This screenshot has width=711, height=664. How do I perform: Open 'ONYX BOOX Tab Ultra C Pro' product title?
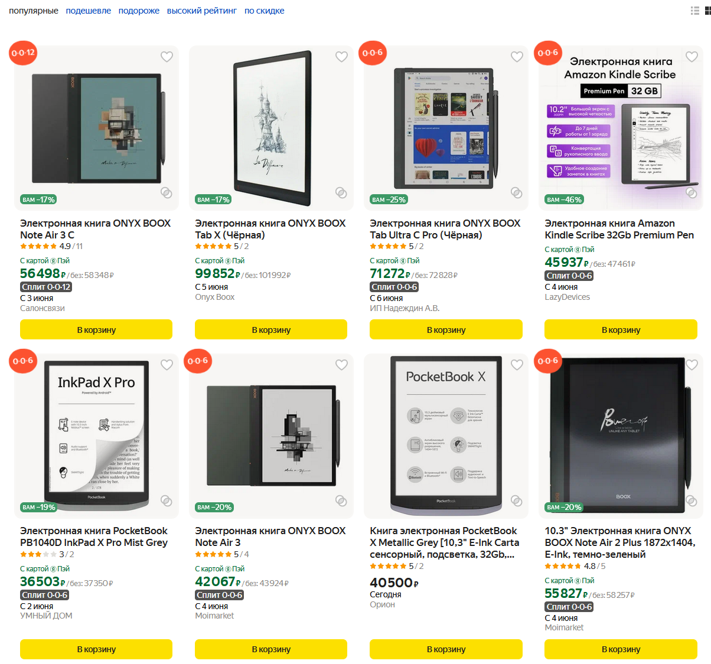445,229
